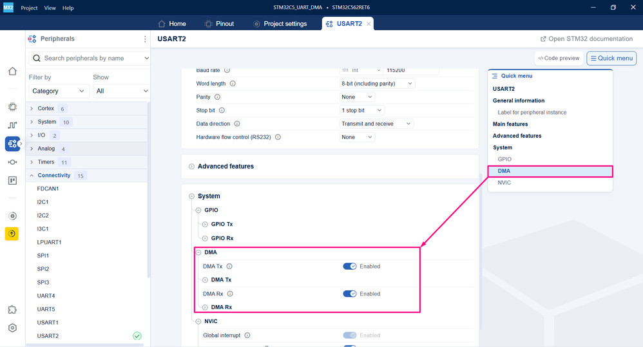The height and width of the screenshot is (347, 643).
Task: Open the Parity dropdown
Action: pos(357,97)
